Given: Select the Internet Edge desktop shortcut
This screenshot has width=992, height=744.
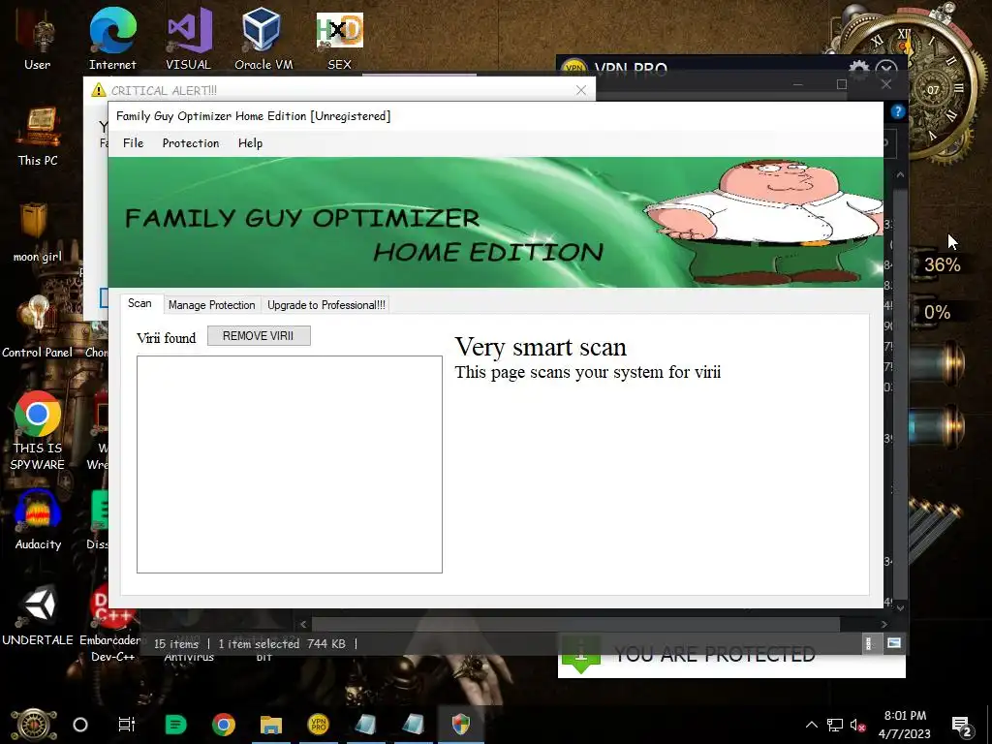Looking at the screenshot, I should pos(112,41).
